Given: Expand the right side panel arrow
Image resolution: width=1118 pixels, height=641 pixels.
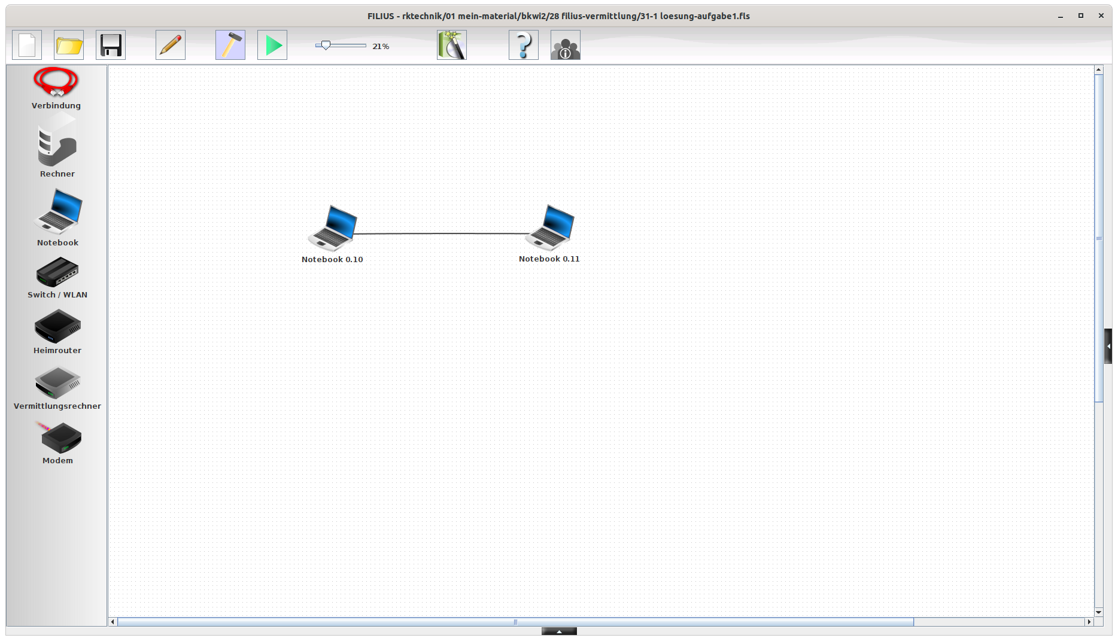Looking at the screenshot, I should coord(1108,346).
